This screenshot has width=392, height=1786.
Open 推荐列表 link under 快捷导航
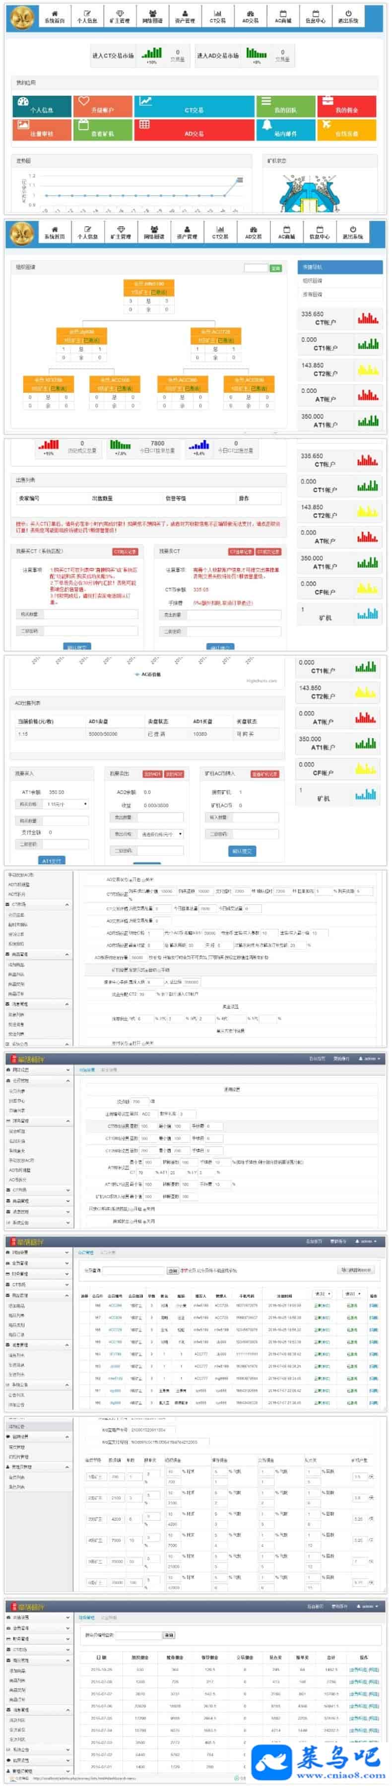tap(312, 294)
